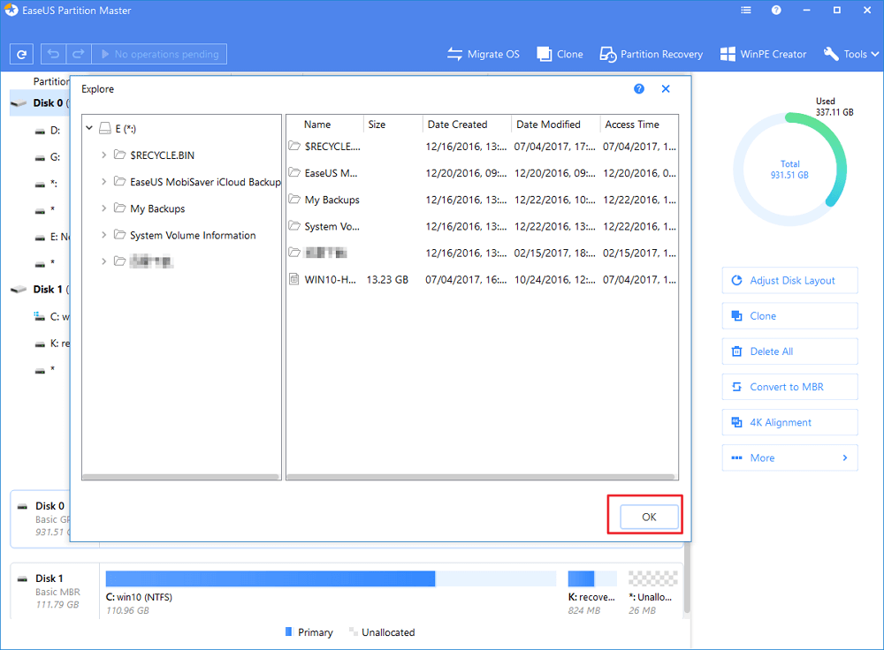Click horizontal scrollbar under folder tree
Viewport: 884px width, 650px height.
(x=181, y=477)
